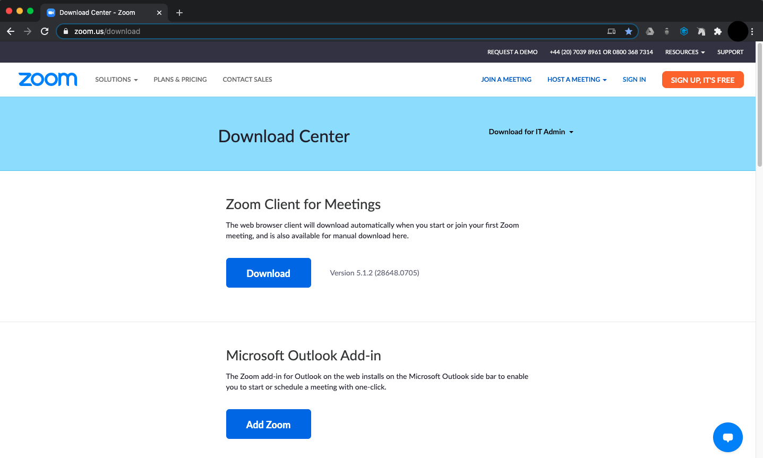Click the Zoom logo in the header

click(48, 80)
